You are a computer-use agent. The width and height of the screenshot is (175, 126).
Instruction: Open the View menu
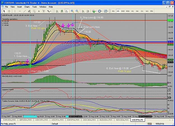(13, 7)
